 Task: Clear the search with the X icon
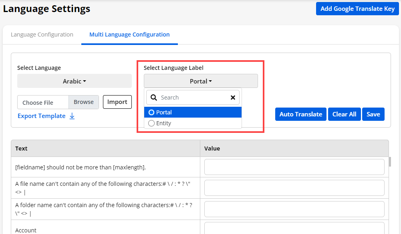[x=233, y=98]
